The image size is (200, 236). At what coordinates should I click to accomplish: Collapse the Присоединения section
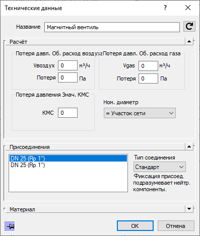coord(189,147)
